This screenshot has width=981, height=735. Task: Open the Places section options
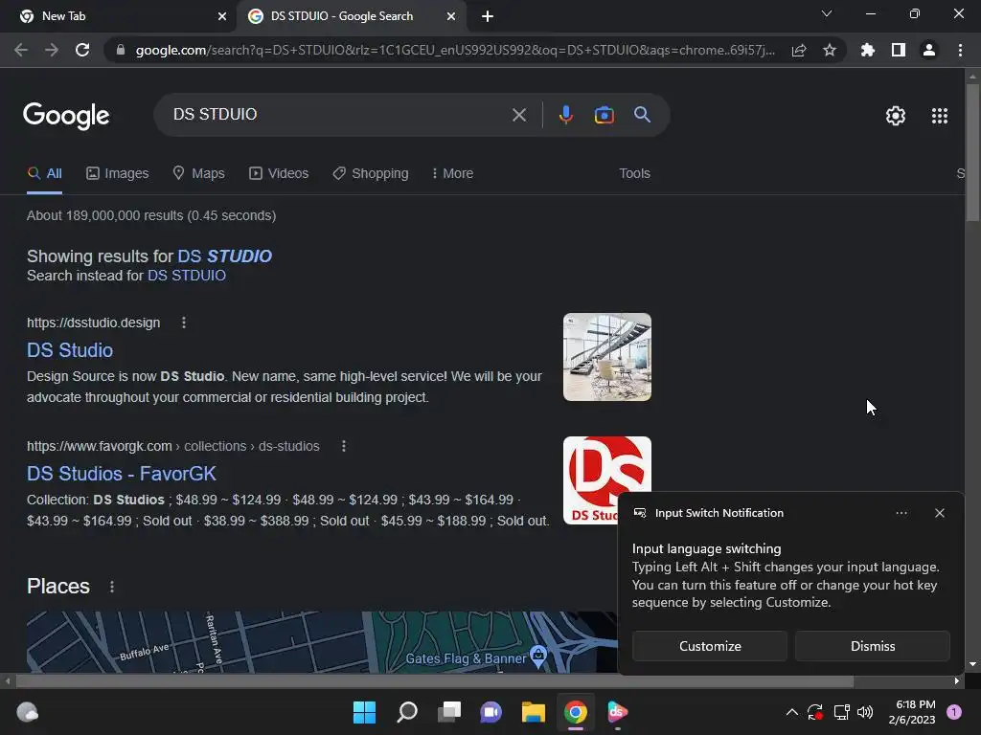pyautogui.click(x=112, y=587)
